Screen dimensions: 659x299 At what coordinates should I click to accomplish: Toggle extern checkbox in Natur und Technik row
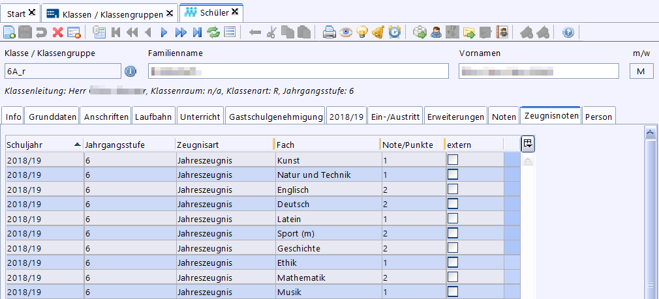[x=453, y=175]
